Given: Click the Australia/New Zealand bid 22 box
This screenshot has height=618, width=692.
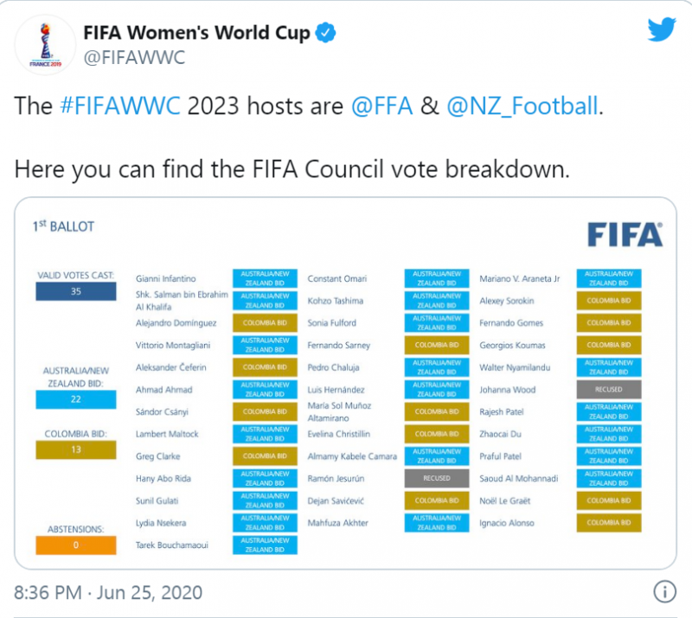Looking at the screenshot, I should (75, 399).
